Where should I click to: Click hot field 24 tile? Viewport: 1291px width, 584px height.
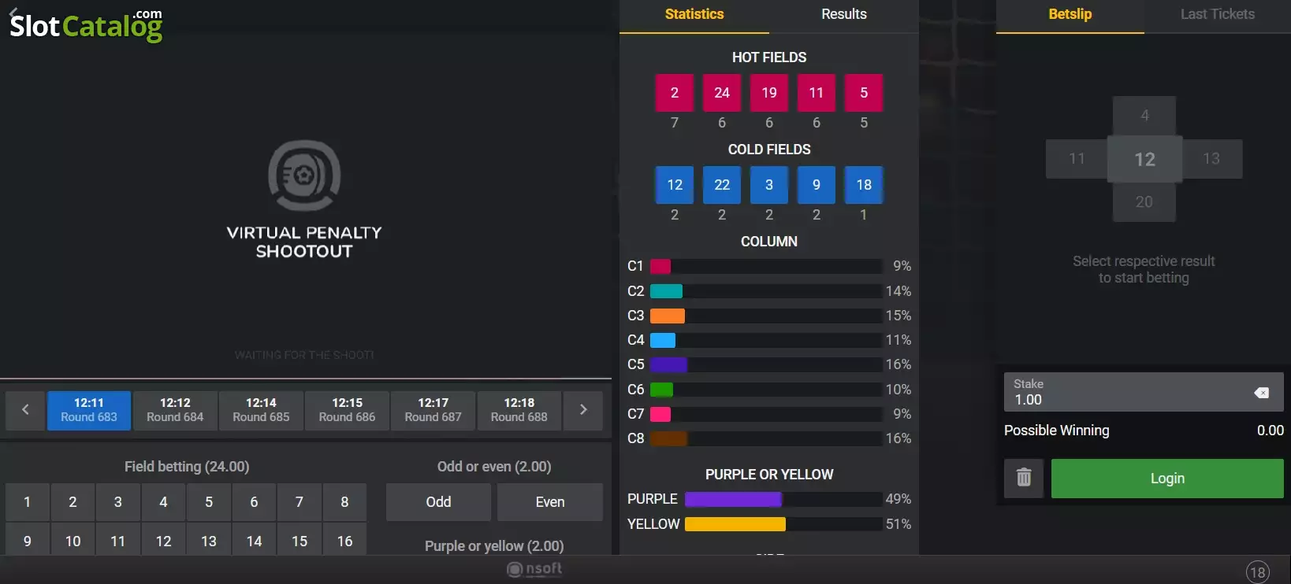[722, 93]
